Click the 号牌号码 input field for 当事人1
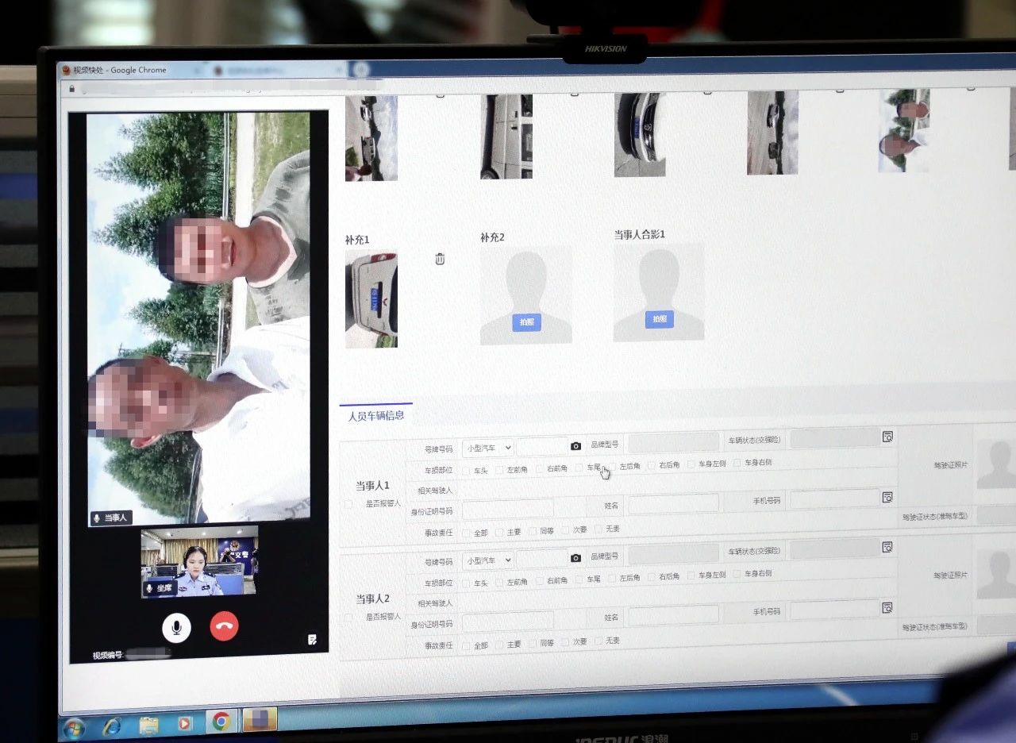Image resolution: width=1016 pixels, height=743 pixels. (x=542, y=447)
